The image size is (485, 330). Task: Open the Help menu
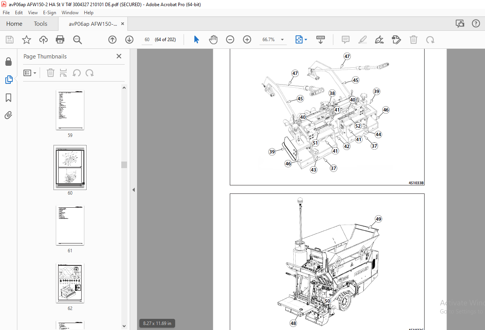tap(89, 13)
